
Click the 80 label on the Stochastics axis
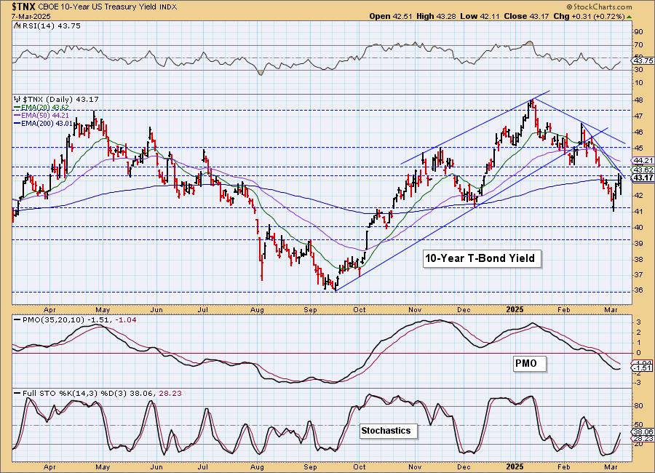click(639, 406)
